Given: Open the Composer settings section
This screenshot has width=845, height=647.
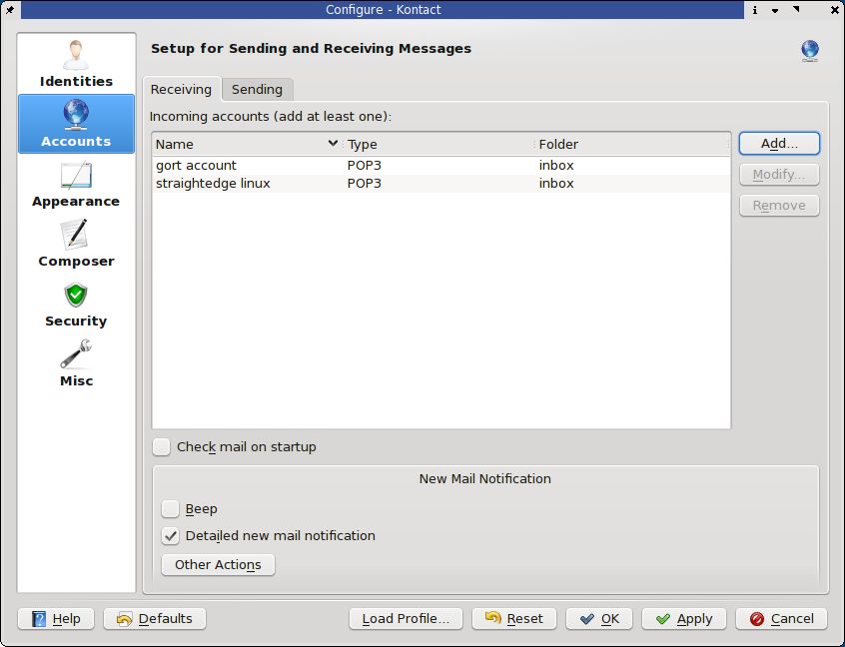Looking at the screenshot, I should (76, 244).
